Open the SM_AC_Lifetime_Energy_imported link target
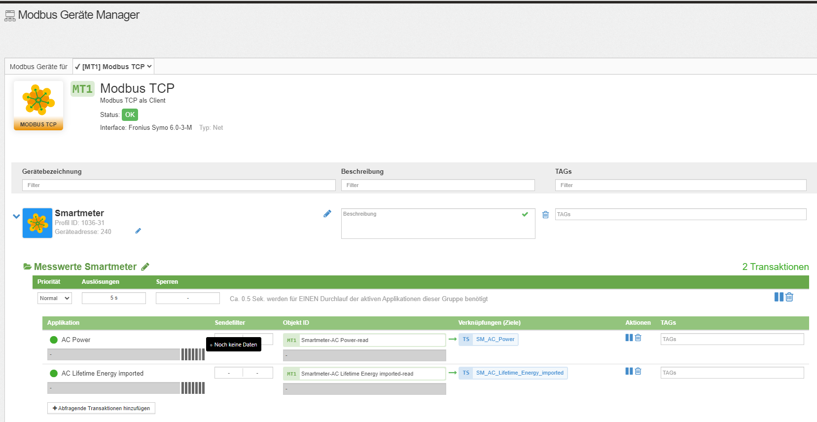The image size is (817, 422). (x=520, y=373)
